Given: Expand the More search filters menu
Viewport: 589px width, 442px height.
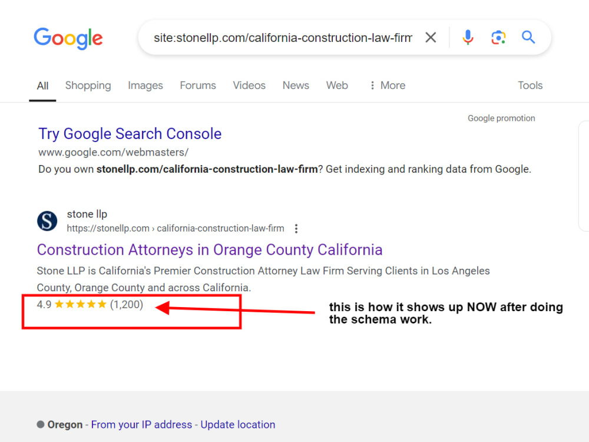Looking at the screenshot, I should (x=388, y=85).
